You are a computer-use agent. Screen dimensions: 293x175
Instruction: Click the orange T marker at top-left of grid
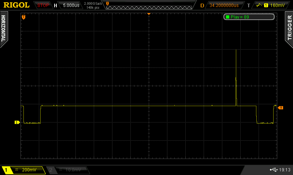click(x=24, y=17)
